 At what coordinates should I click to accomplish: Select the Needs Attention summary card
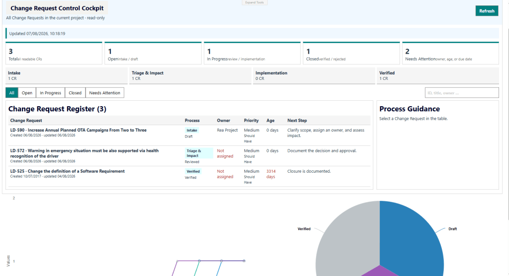[450, 53]
